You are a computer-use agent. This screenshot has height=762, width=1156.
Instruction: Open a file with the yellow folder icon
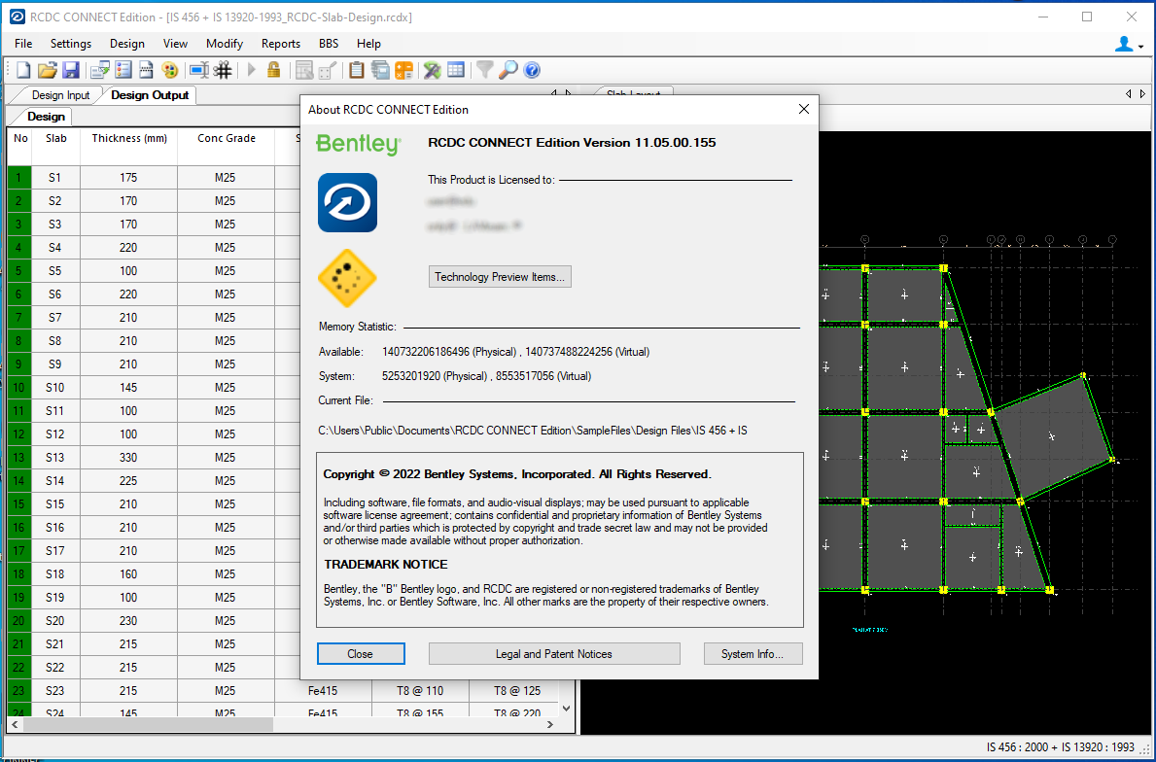pos(48,70)
